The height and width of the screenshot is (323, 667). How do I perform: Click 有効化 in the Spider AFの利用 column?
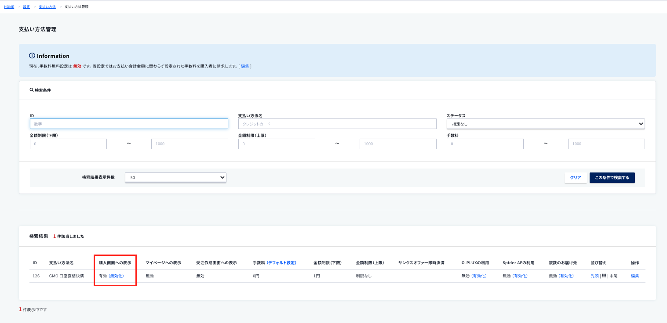click(520, 276)
